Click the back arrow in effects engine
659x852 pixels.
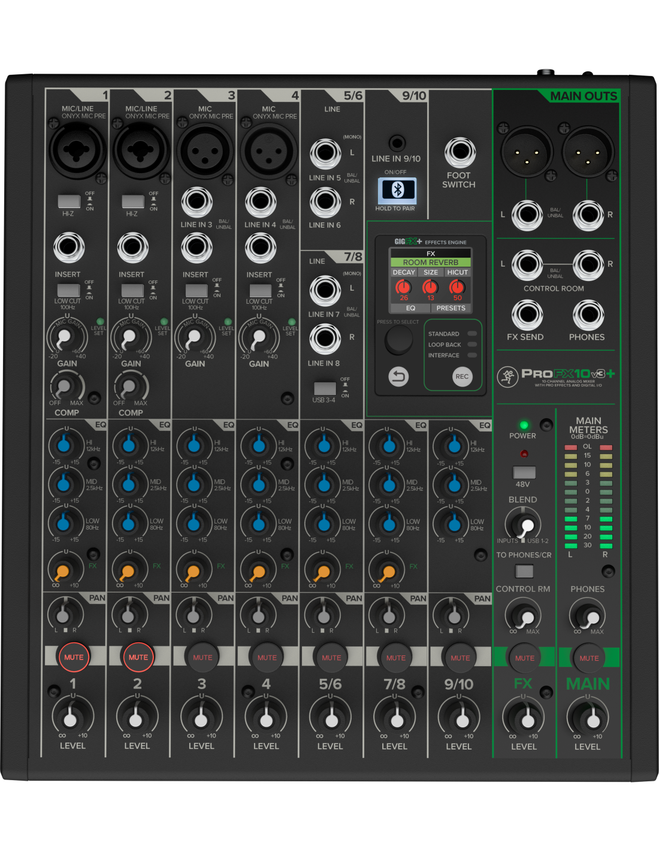tap(398, 376)
